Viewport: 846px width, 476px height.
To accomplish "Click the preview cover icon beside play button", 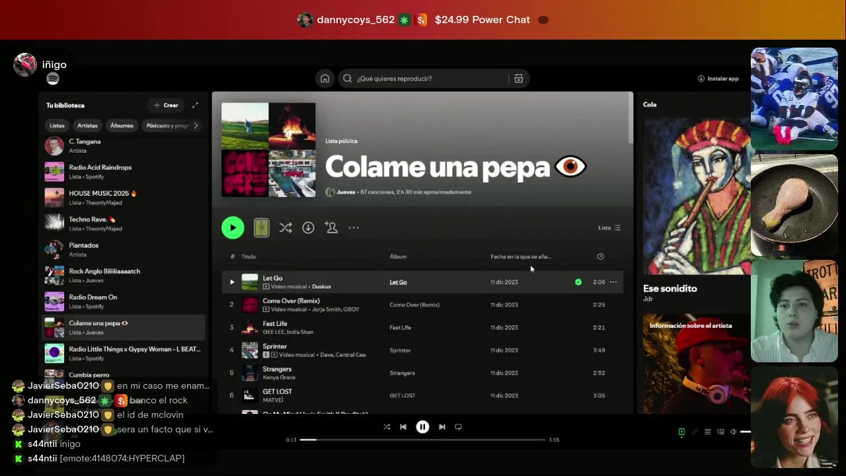I will pos(262,227).
